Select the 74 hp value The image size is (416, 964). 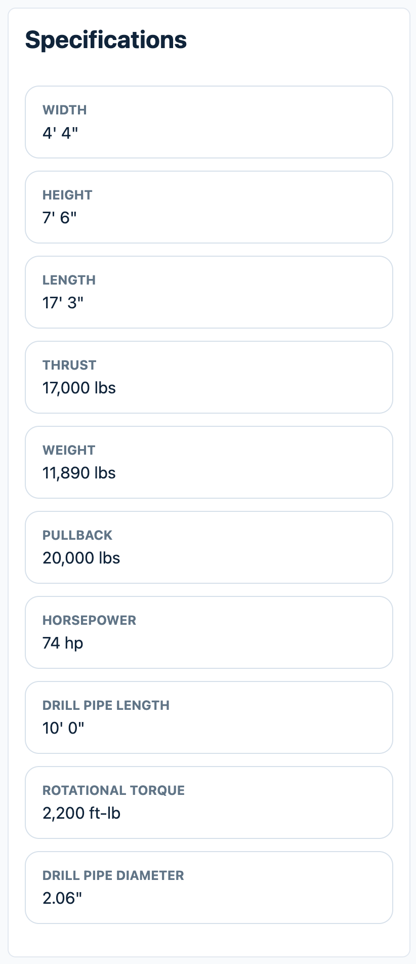click(63, 644)
